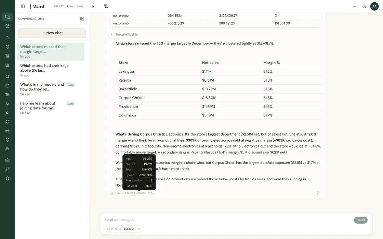
Task: Click the '106,973 tokens · 1 turn' indicator
Action: [x=68, y=6]
